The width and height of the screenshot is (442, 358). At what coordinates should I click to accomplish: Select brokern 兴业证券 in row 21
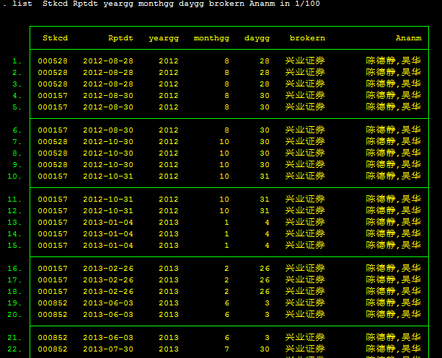click(305, 338)
